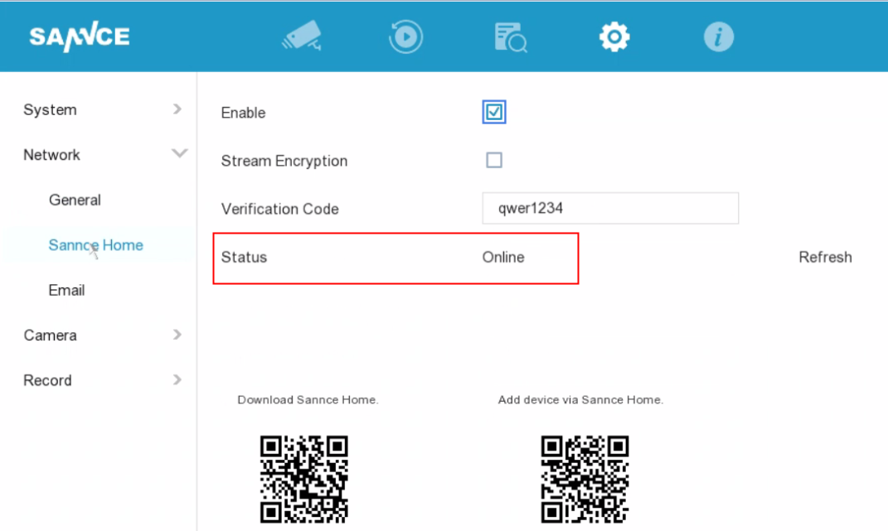Click the Online status value

tap(503, 257)
